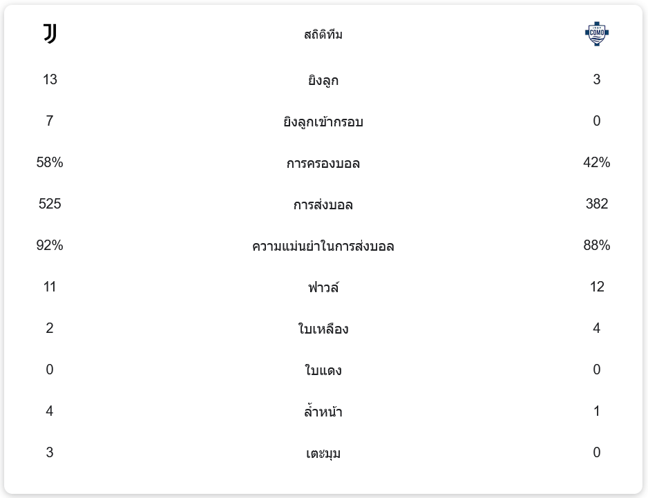The image size is (648, 498).
Task: Click the ล้ำหน้า offsides label
Action: click(323, 412)
